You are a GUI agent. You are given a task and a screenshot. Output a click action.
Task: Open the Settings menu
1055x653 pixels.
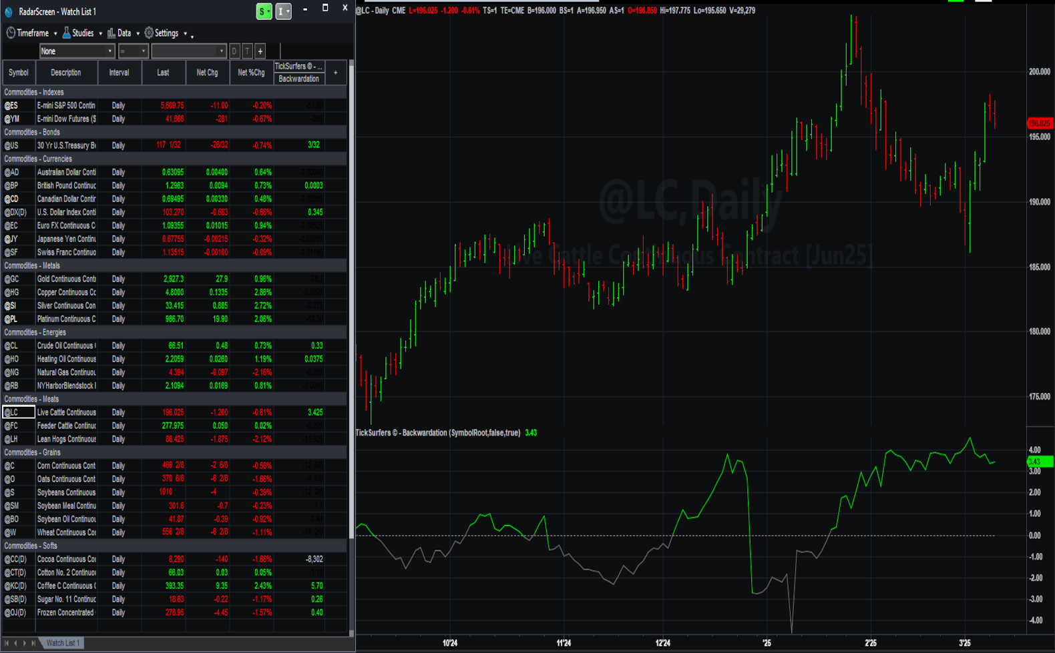pyautogui.click(x=166, y=33)
